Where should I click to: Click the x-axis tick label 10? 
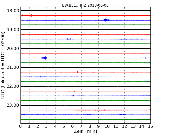[107, 126]
